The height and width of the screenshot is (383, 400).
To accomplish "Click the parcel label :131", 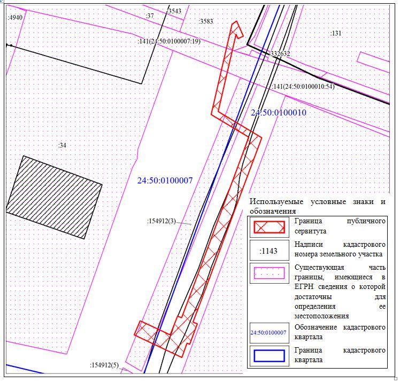I will point(336,33).
